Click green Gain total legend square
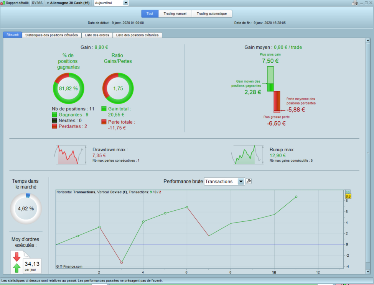Viewport: 374px width, 285px height. [x=104, y=108]
